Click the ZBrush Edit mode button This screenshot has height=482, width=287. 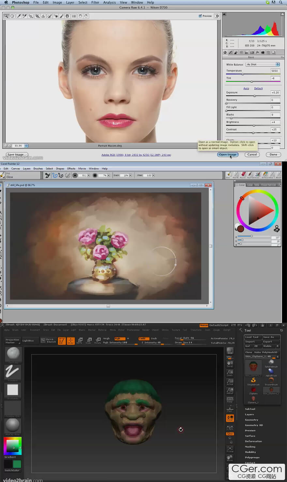[x=61, y=341]
